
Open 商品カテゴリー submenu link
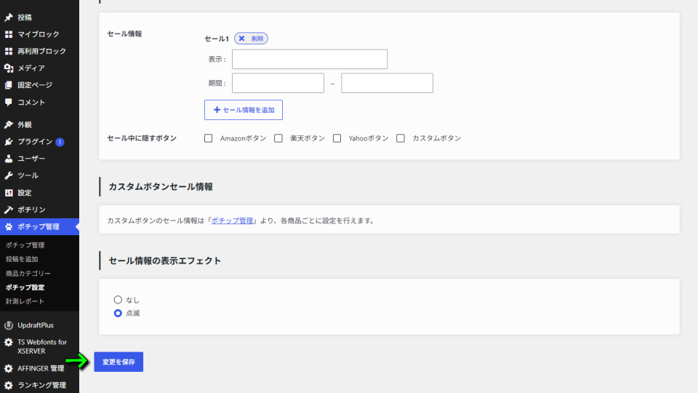click(28, 274)
